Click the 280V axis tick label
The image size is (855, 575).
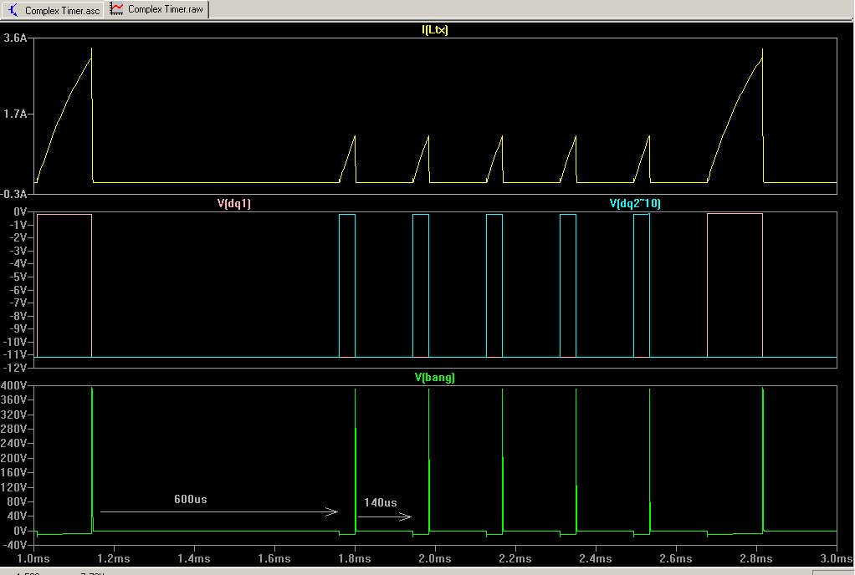click(14, 429)
